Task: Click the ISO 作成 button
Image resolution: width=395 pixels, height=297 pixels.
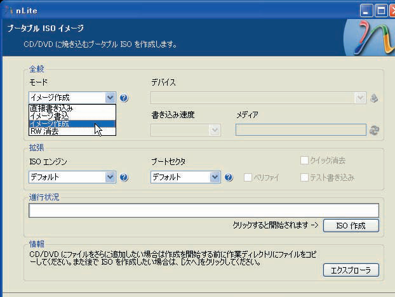Action: (351, 225)
